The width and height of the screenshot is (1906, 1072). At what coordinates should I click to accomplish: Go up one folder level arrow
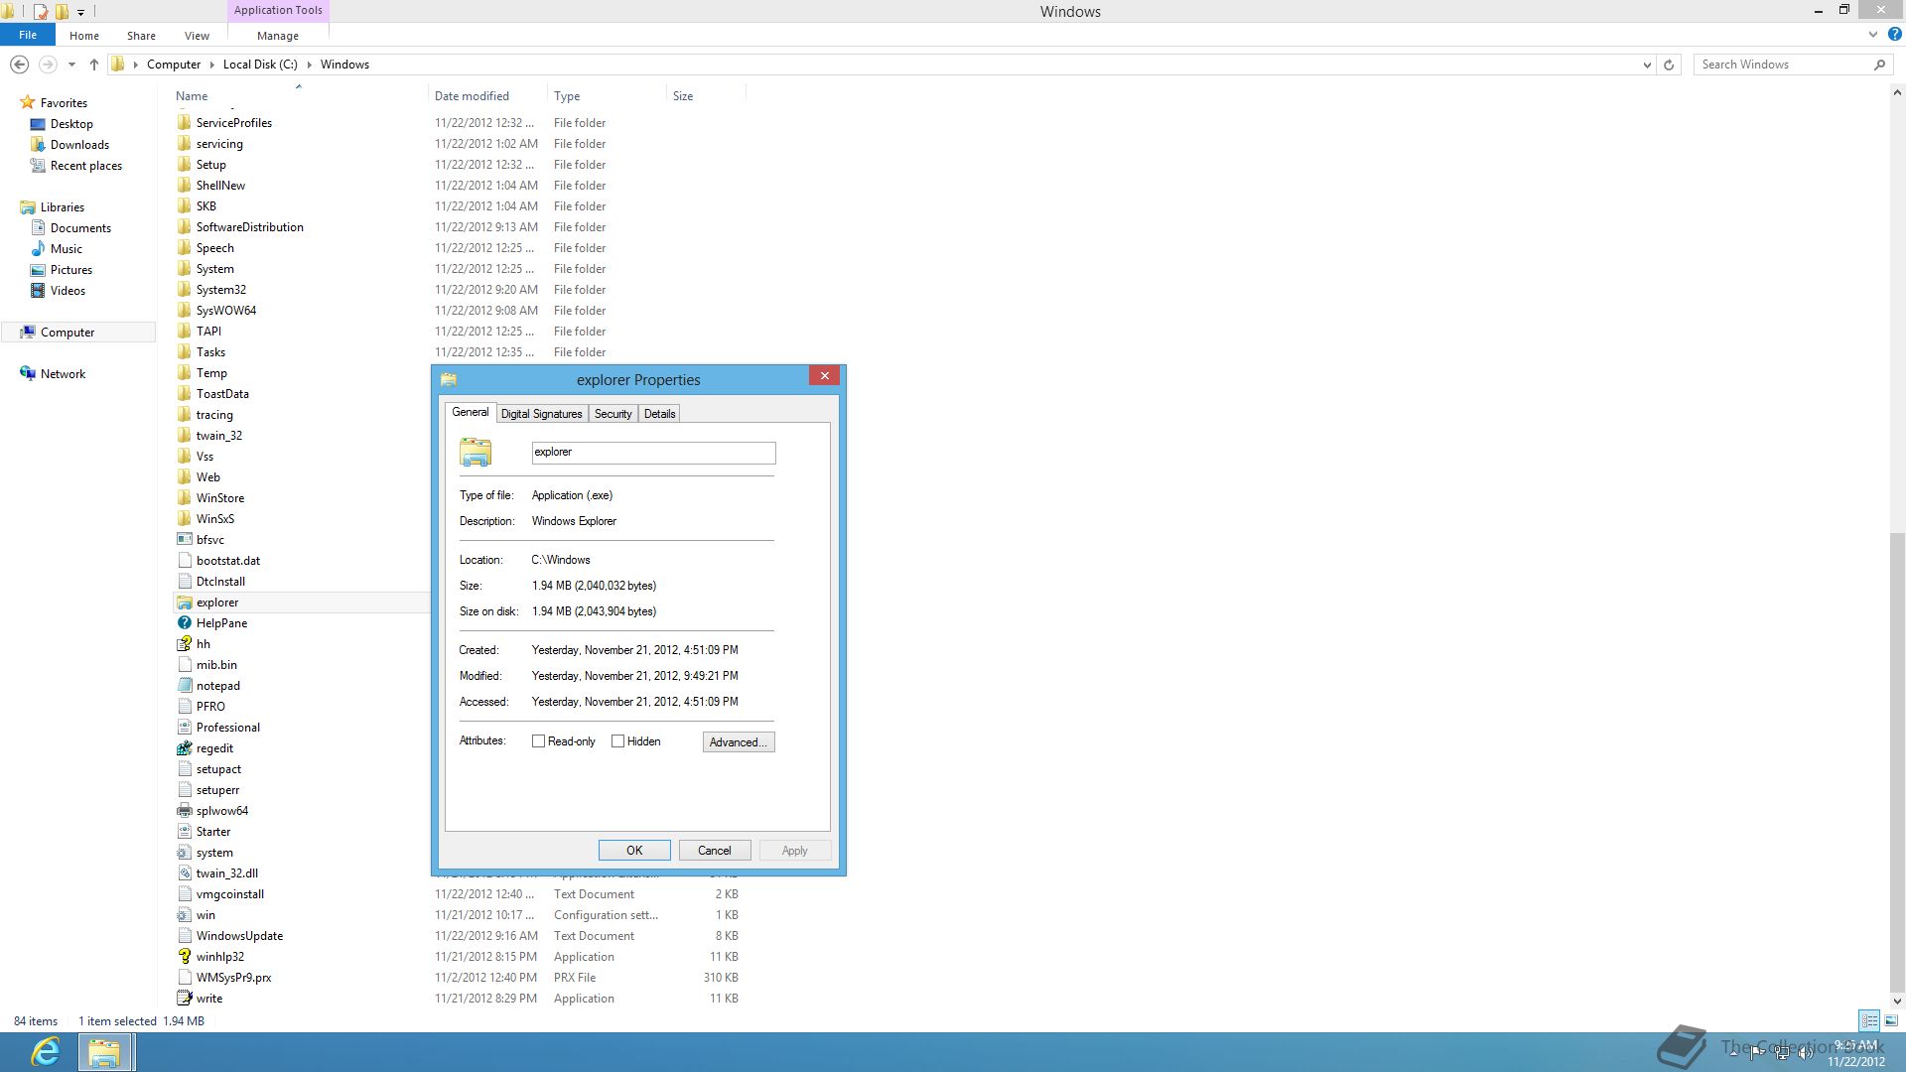pyautogui.click(x=94, y=65)
